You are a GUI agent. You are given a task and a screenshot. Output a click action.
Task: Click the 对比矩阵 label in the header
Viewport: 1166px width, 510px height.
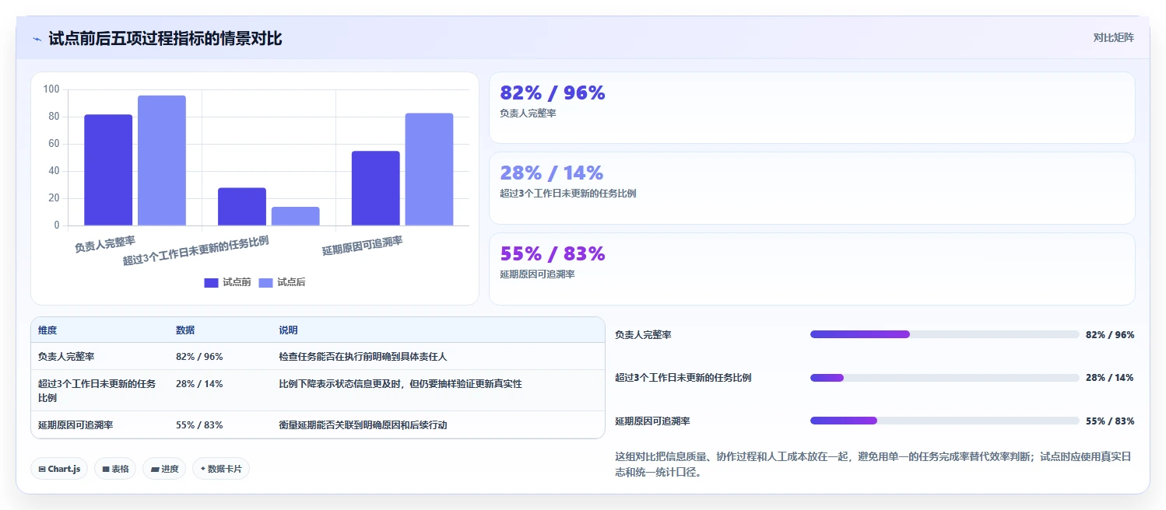[x=1114, y=37]
